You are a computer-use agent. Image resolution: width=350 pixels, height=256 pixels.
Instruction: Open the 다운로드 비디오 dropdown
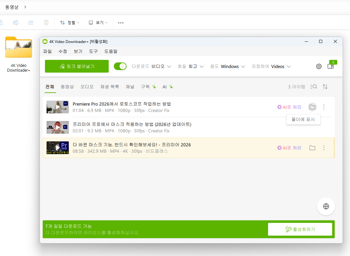[151, 67]
